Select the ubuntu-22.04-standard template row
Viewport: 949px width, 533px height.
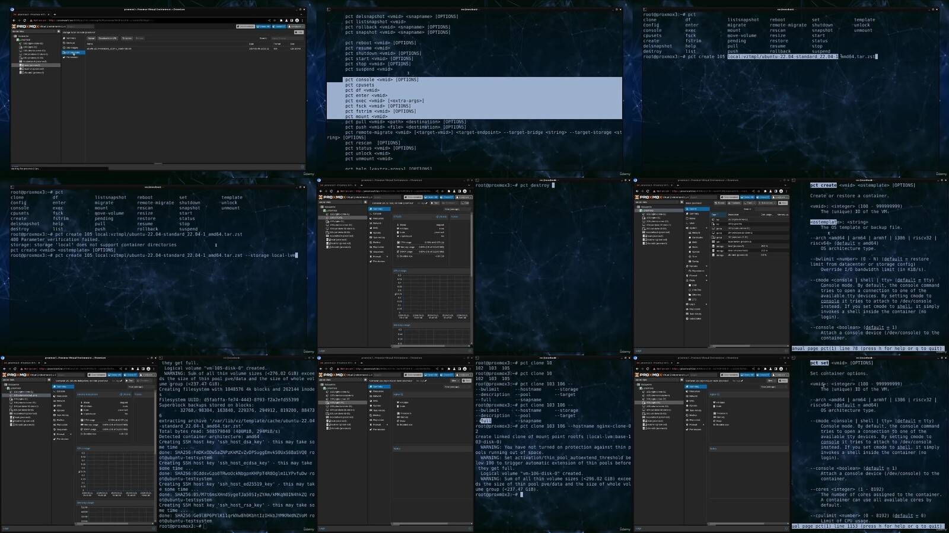[195, 49]
